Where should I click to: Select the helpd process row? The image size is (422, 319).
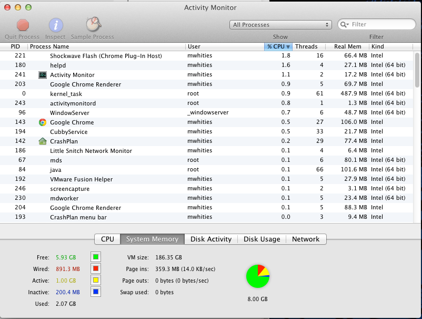click(206, 65)
